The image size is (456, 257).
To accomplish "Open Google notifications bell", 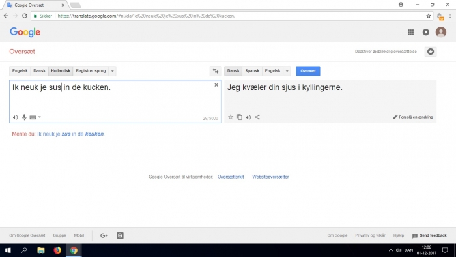I will 426,32.
